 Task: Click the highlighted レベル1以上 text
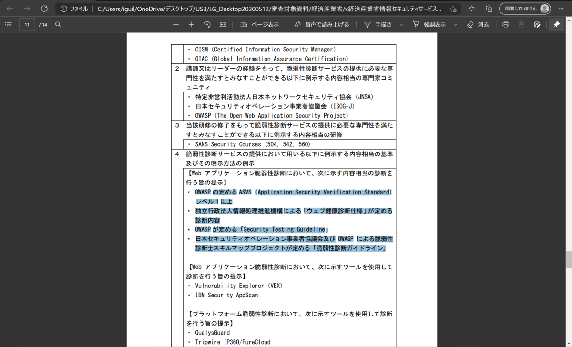(x=214, y=202)
